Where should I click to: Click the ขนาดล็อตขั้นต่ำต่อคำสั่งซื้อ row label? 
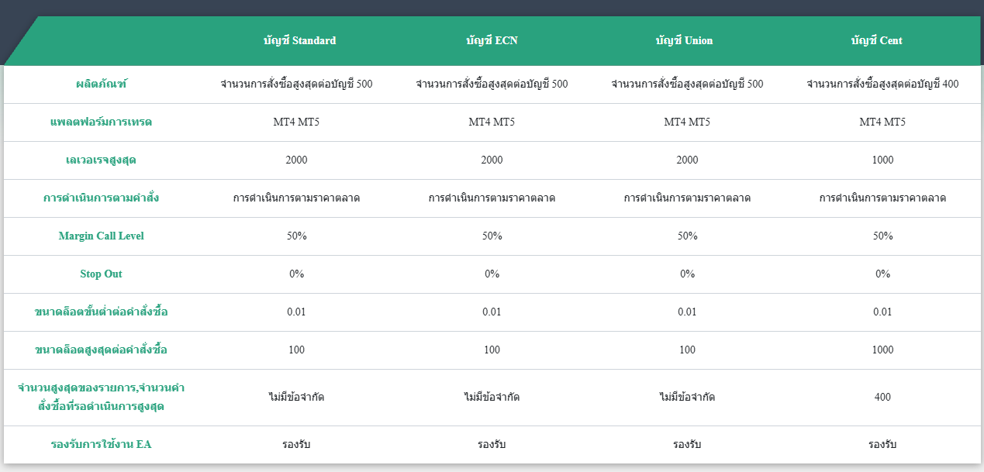[101, 312]
